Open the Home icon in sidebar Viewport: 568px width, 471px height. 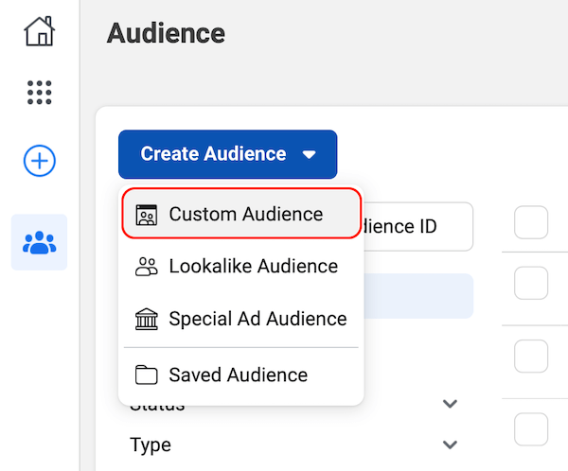point(40,31)
